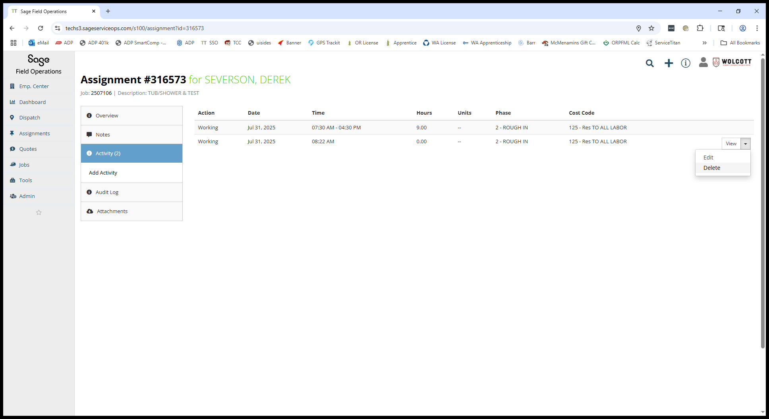
Task: Click the 08:22 AM time cell
Action: pos(323,141)
